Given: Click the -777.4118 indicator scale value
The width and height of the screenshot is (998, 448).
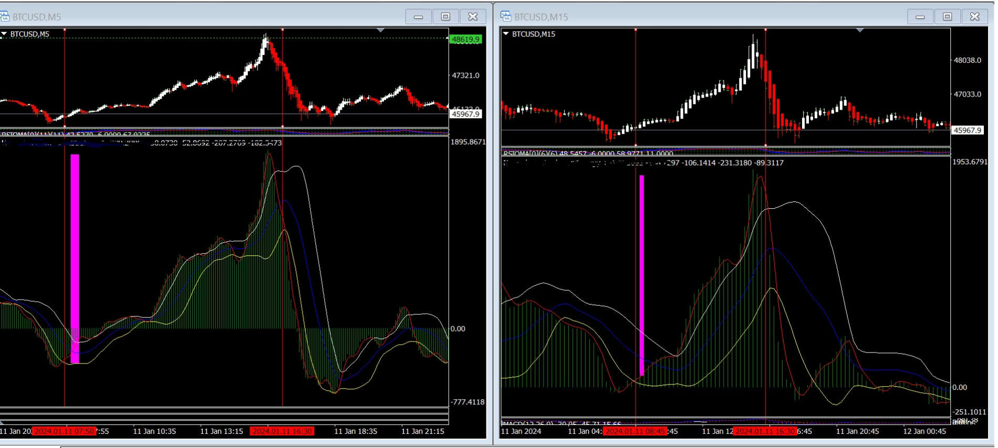Looking at the screenshot, I should [x=469, y=402].
